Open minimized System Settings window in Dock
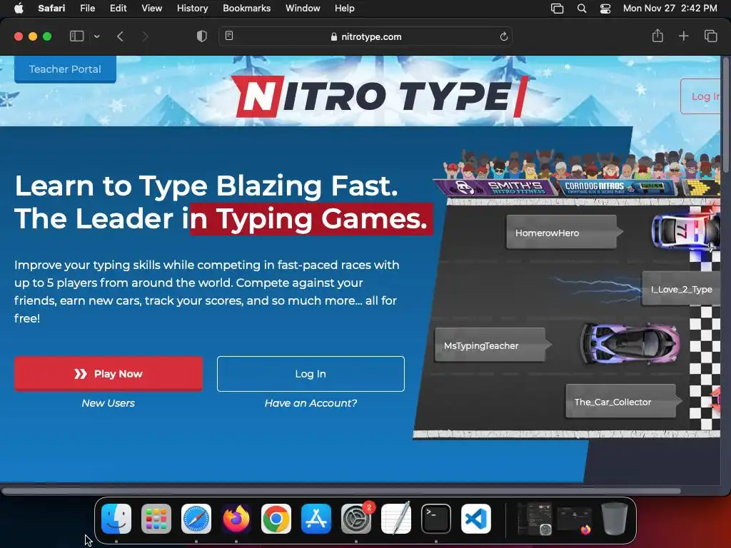 (x=534, y=519)
